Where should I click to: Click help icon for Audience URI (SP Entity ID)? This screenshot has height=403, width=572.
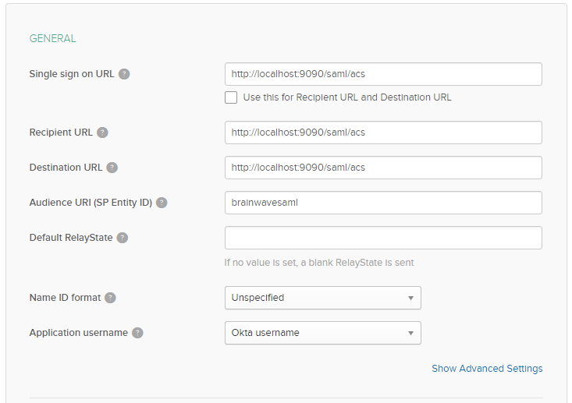point(162,203)
